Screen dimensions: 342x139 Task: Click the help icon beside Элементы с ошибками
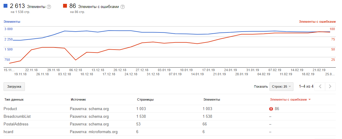(x=123, y=7)
